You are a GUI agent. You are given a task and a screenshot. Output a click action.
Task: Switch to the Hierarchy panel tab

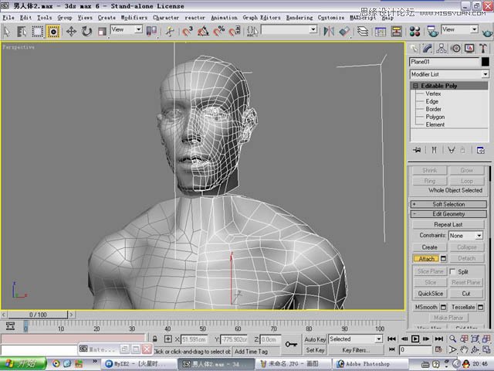point(442,48)
